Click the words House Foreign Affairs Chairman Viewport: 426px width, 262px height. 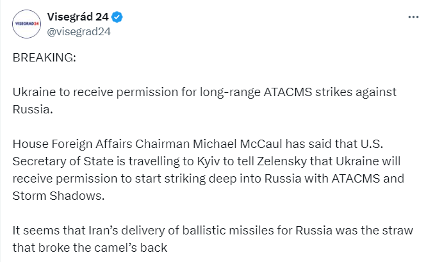click(x=101, y=144)
